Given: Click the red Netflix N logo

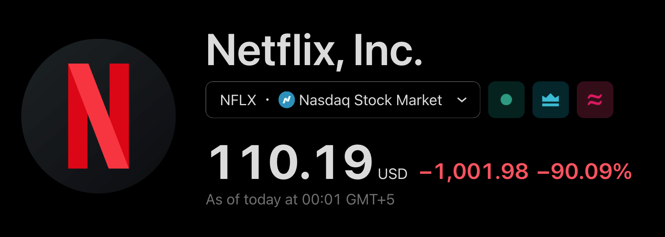Looking at the screenshot, I should point(98,116).
